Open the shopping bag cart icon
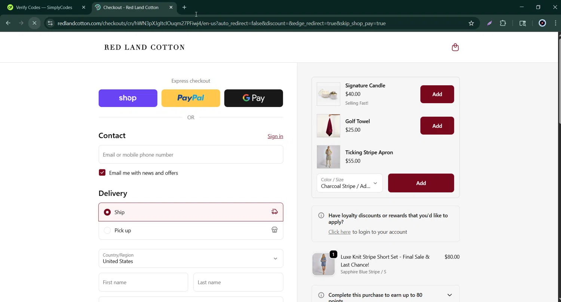This screenshot has width=561, height=302. coord(455,47)
